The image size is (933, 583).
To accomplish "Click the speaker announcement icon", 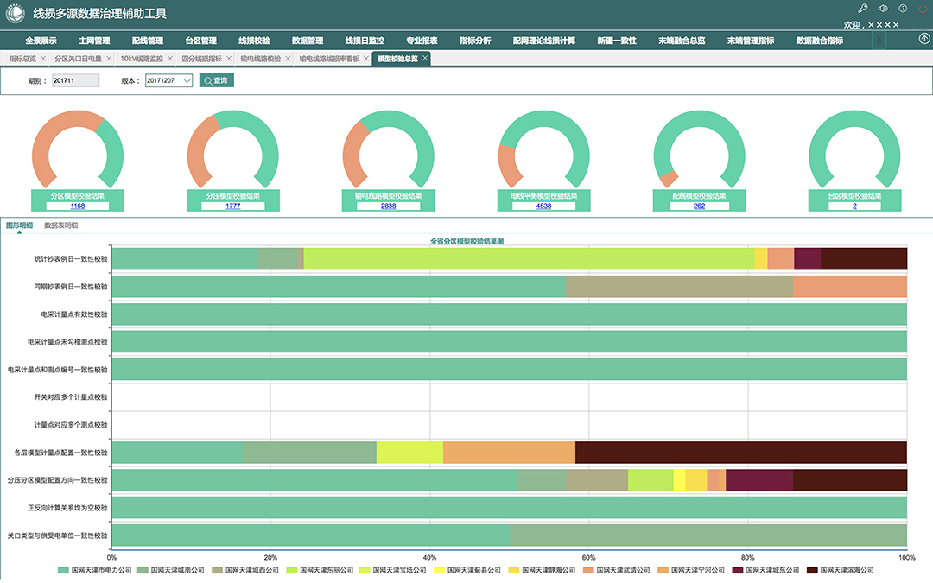I will (882, 9).
